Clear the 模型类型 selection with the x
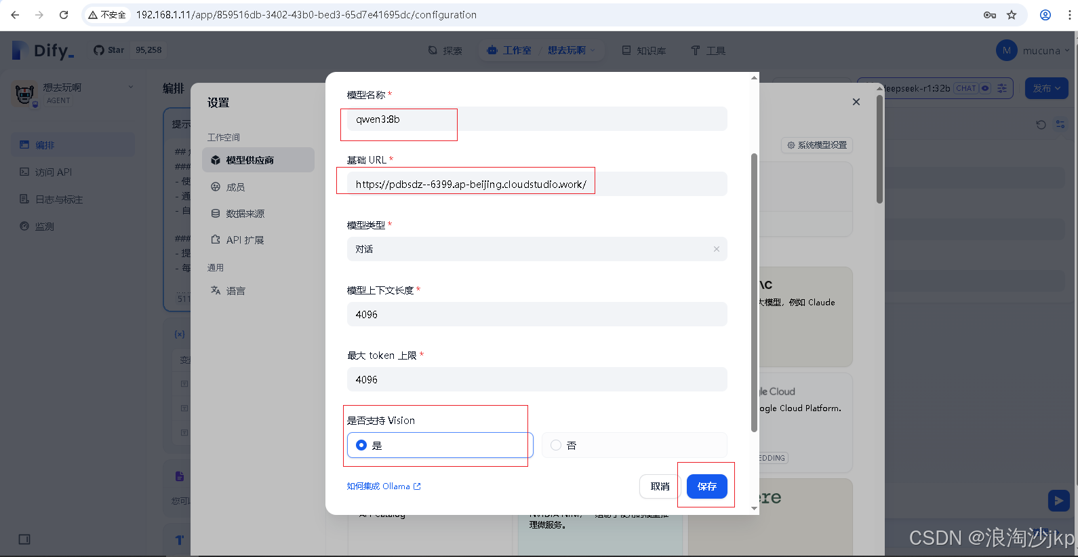The width and height of the screenshot is (1078, 557). 717,249
